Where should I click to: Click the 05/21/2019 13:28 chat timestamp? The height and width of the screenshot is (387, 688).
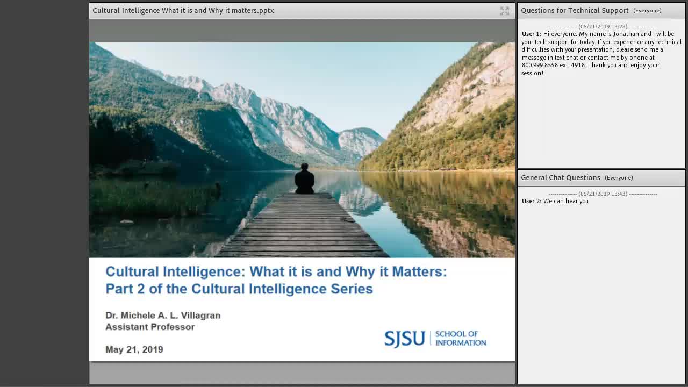[x=603, y=26]
